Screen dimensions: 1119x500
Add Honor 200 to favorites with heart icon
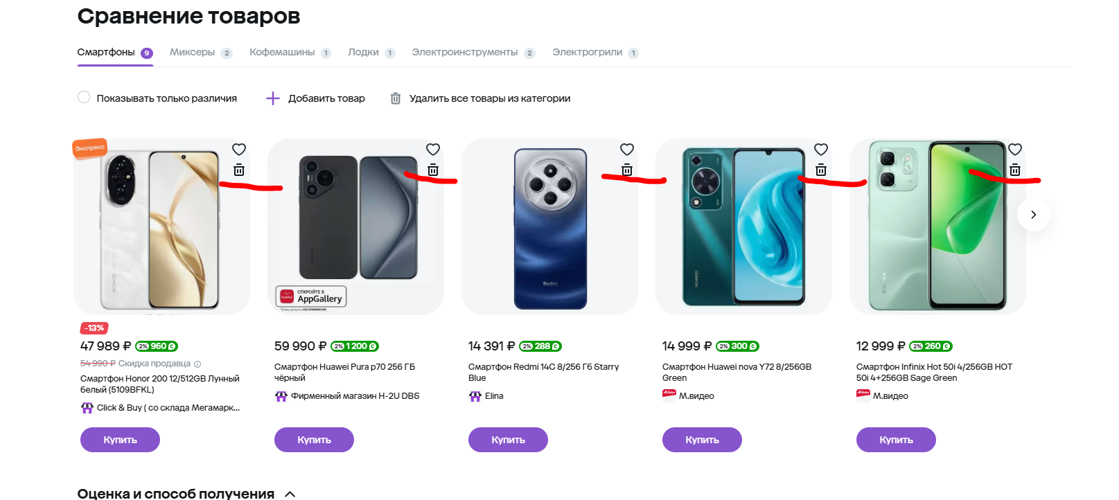239,150
